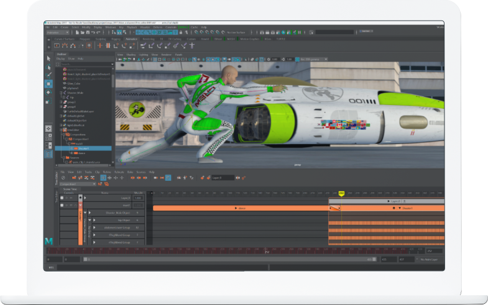The width and height of the screenshot is (488, 305).
Task: Click the Lasso select tool
Action: [49, 66]
